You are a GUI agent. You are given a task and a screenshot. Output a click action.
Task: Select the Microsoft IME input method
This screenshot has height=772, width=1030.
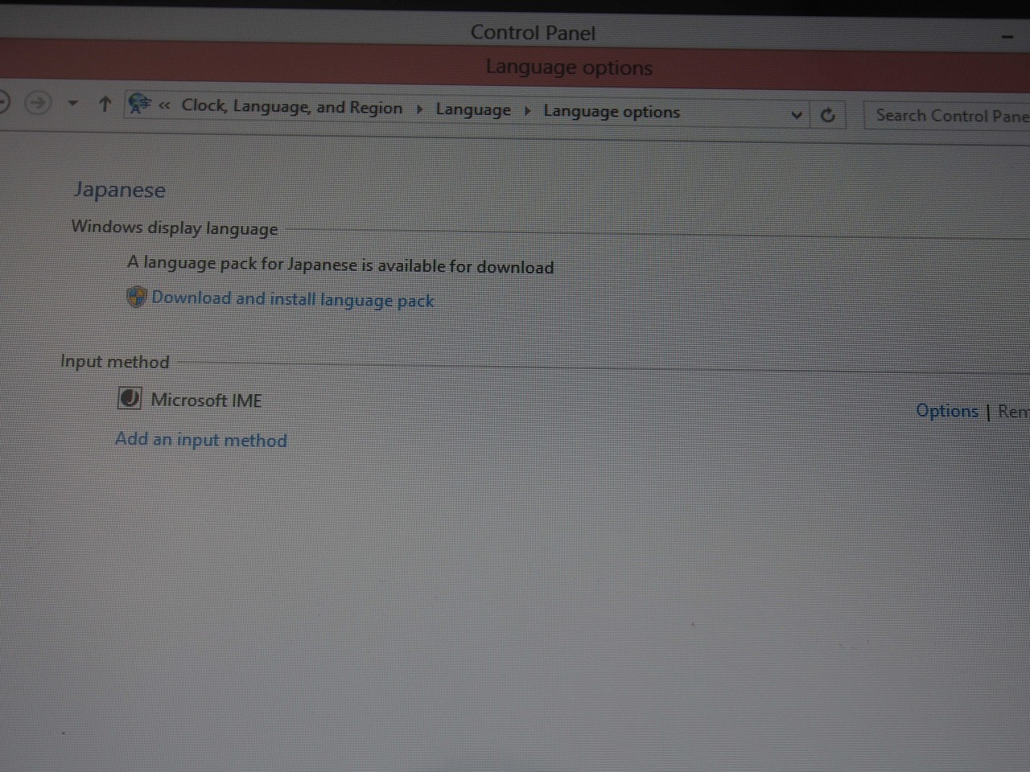click(x=206, y=400)
